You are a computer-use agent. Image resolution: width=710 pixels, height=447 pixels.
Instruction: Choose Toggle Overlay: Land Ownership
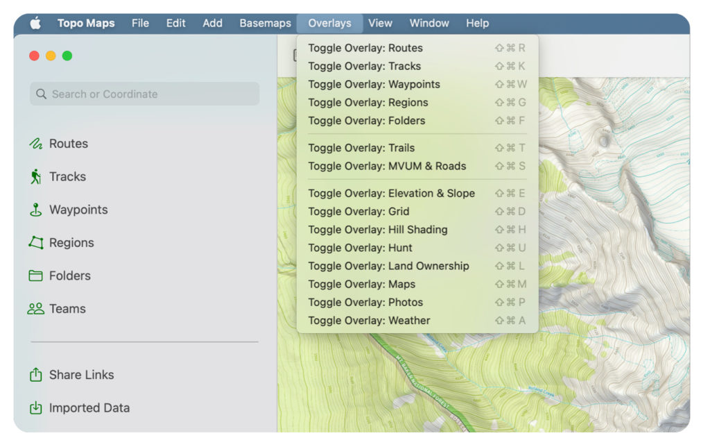tap(417, 266)
